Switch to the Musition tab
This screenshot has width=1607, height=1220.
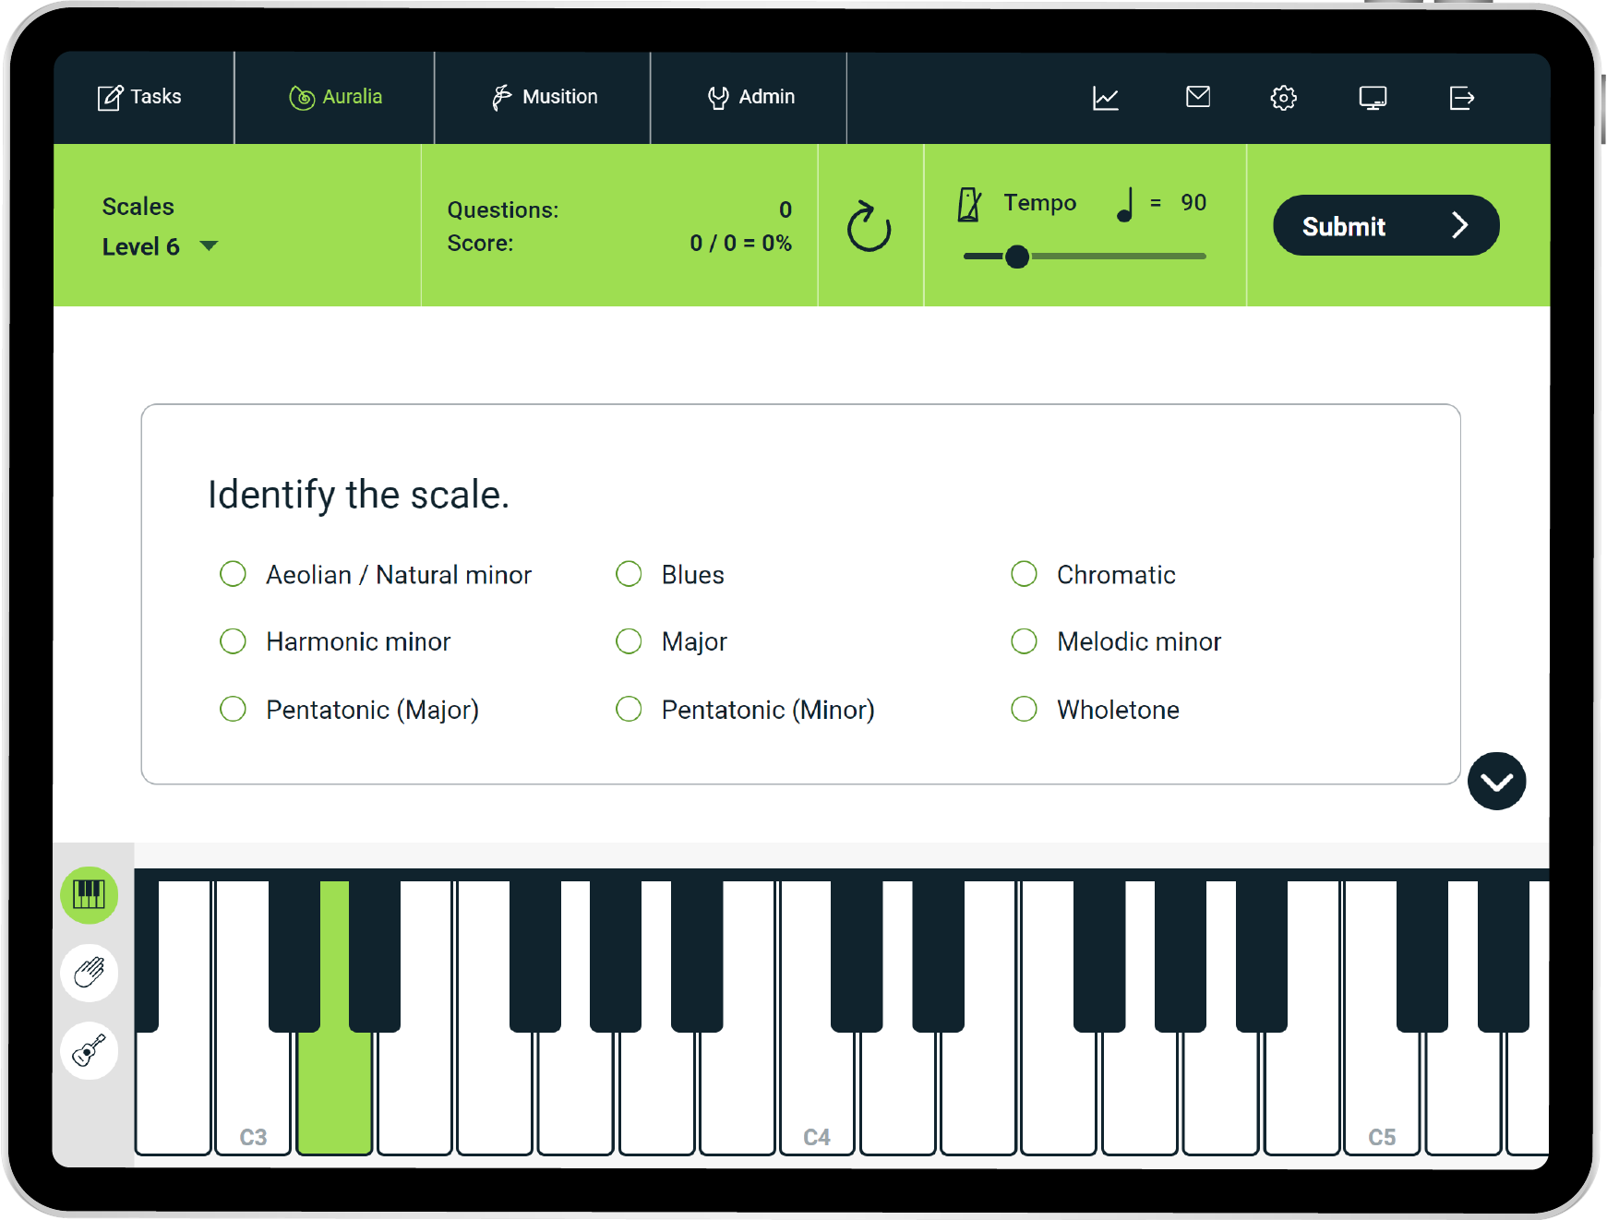(543, 97)
